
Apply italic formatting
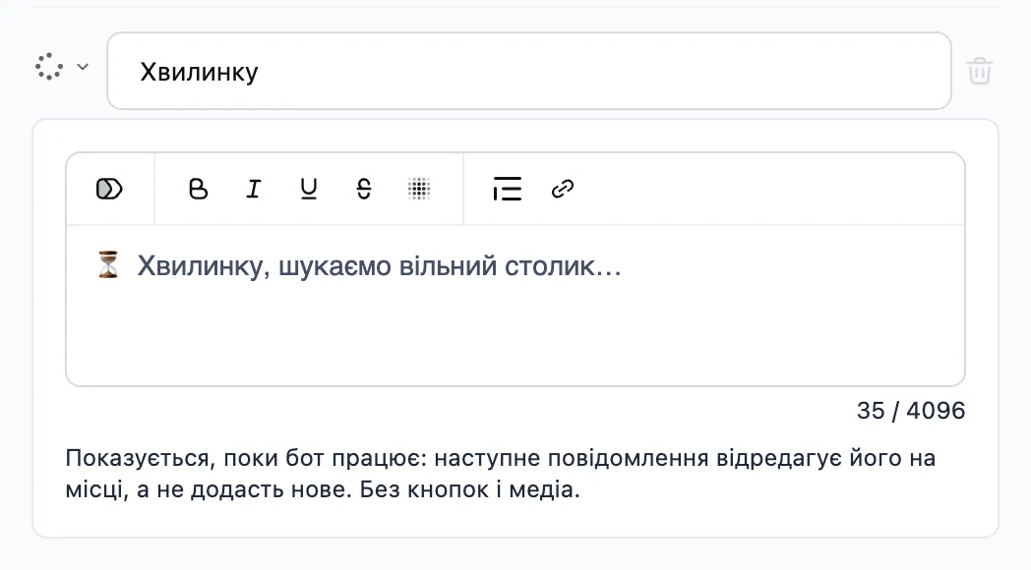pos(253,189)
